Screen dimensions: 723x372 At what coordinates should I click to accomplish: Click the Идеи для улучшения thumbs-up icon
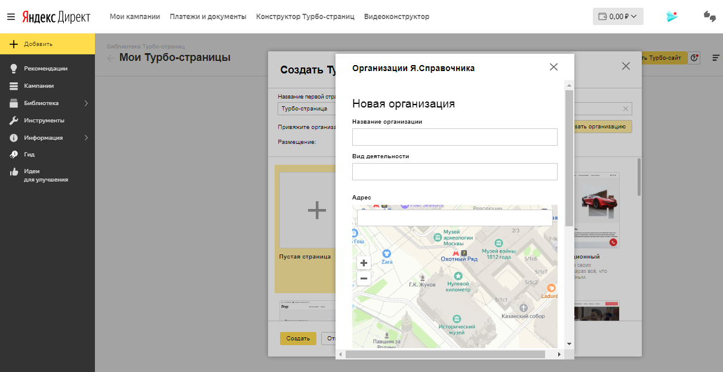tap(14, 172)
